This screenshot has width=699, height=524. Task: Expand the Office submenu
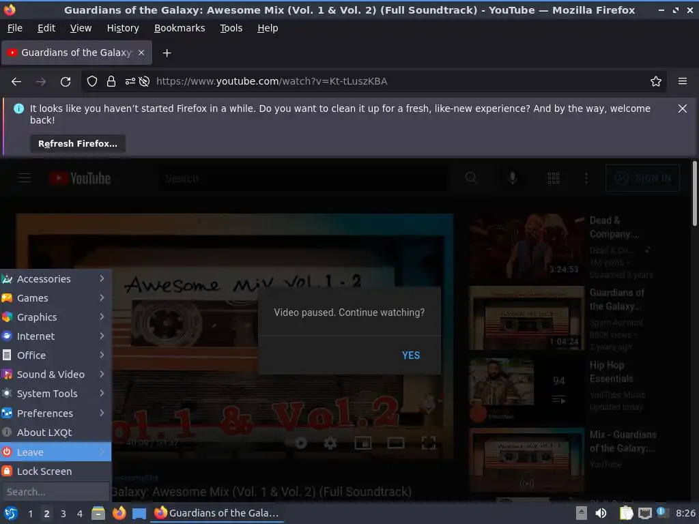(56, 355)
